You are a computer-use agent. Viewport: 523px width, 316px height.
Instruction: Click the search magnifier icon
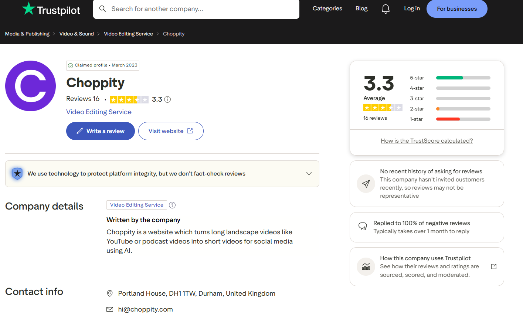pyautogui.click(x=102, y=9)
